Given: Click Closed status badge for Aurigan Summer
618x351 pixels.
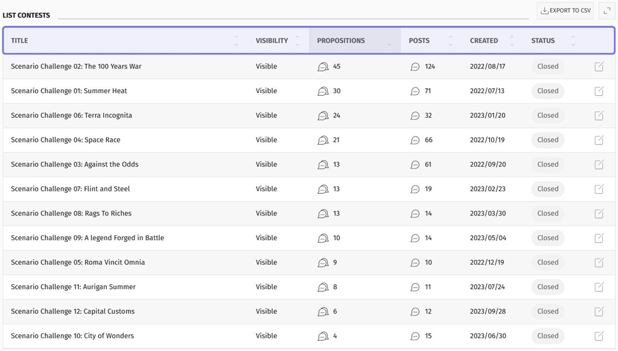Looking at the screenshot, I should click(x=548, y=287).
